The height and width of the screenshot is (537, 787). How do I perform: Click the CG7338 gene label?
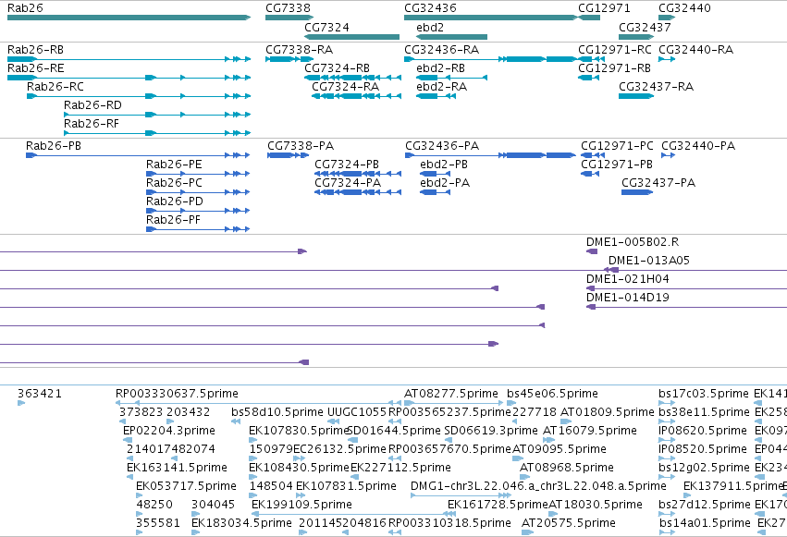point(288,8)
